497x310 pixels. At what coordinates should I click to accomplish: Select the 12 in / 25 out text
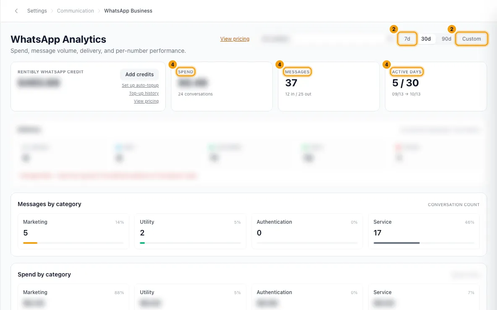(298, 94)
